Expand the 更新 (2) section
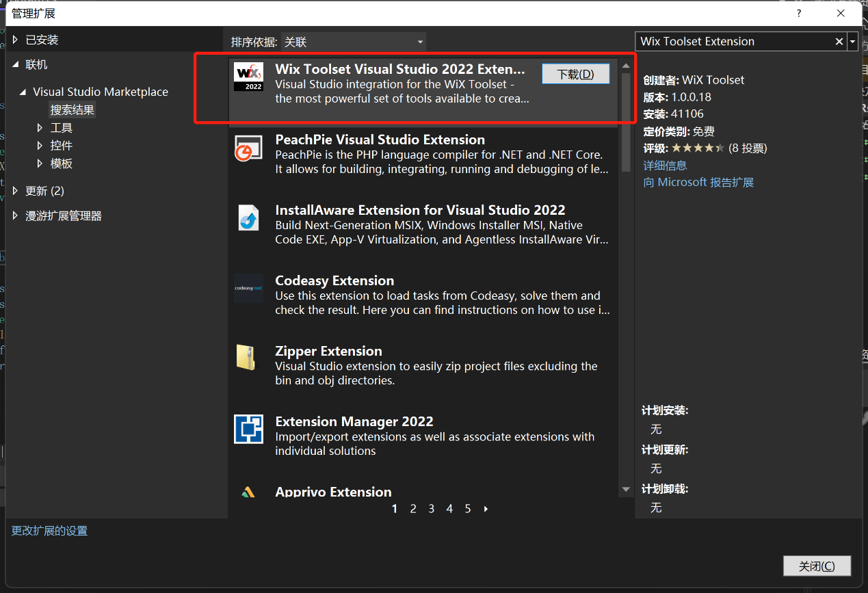Image resolution: width=868 pixels, height=593 pixels. pyautogui.click(x=15, y=191)
